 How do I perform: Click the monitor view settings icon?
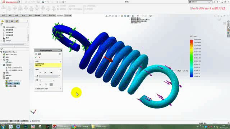point(151,16)
